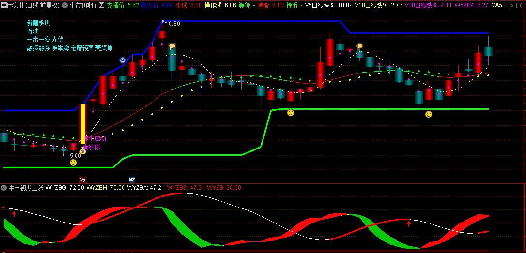526x253 pixels.
Task: Click the WYZBA: 47.21 value
Action: pyautogui.click(x=146, y=188)
